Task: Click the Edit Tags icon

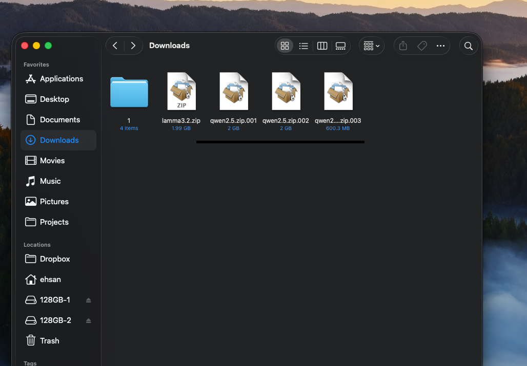Action: click(x=422, y=46)
